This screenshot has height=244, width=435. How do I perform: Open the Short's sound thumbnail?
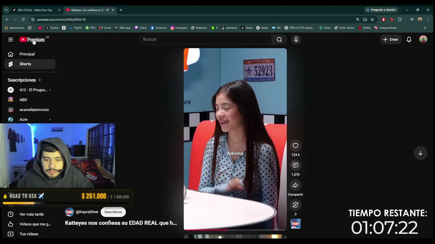coord(295,224)
